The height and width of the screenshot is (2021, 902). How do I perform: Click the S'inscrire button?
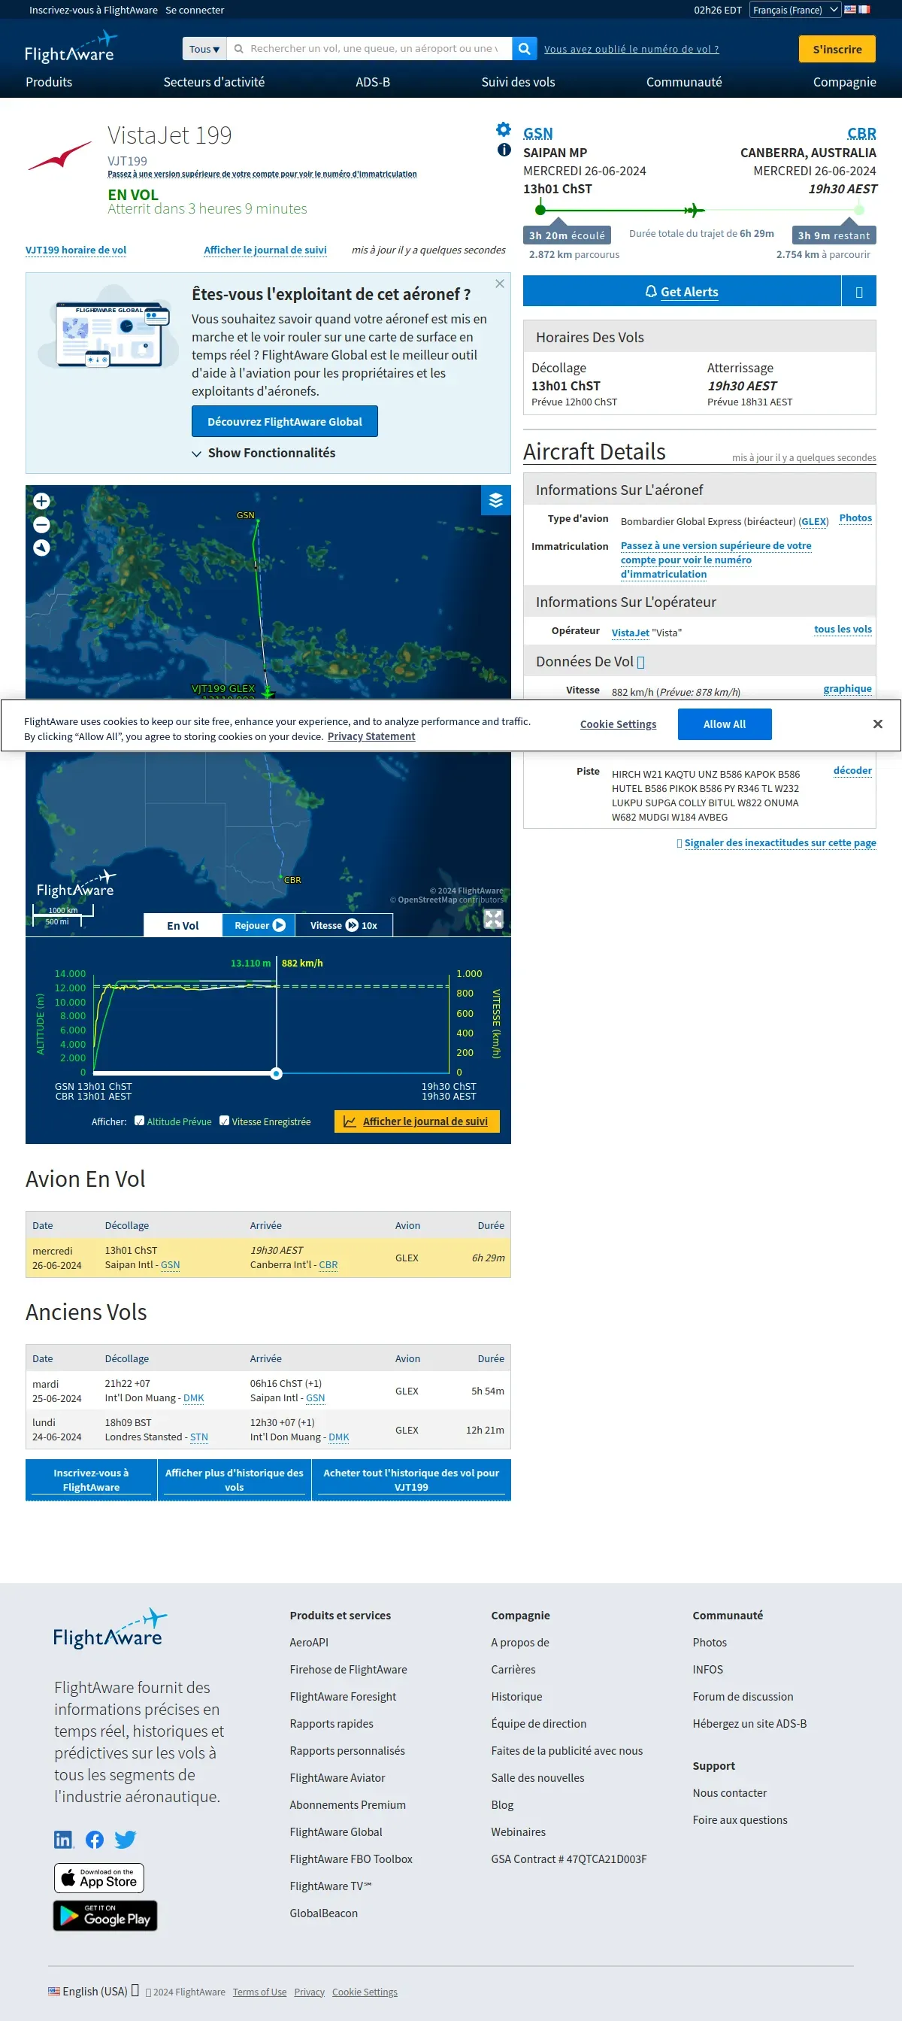pos(837,49)
